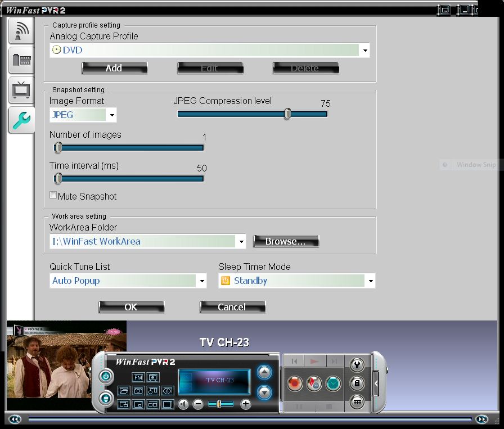504x429 pixels.
Task: Click the TV CH-23 channel display
Action: (215, 381)
